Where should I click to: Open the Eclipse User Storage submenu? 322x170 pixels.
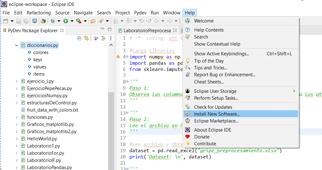point(241,91)
